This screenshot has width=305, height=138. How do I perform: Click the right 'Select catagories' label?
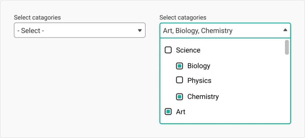click(x=183, y=18)
